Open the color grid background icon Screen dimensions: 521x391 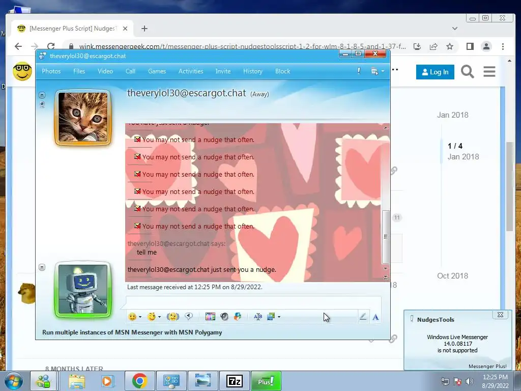210,317
